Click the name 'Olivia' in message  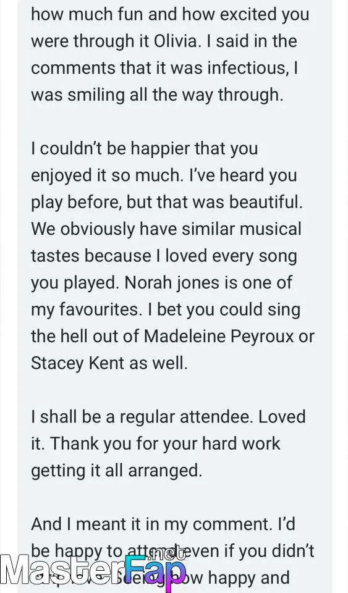coord(175,41)
